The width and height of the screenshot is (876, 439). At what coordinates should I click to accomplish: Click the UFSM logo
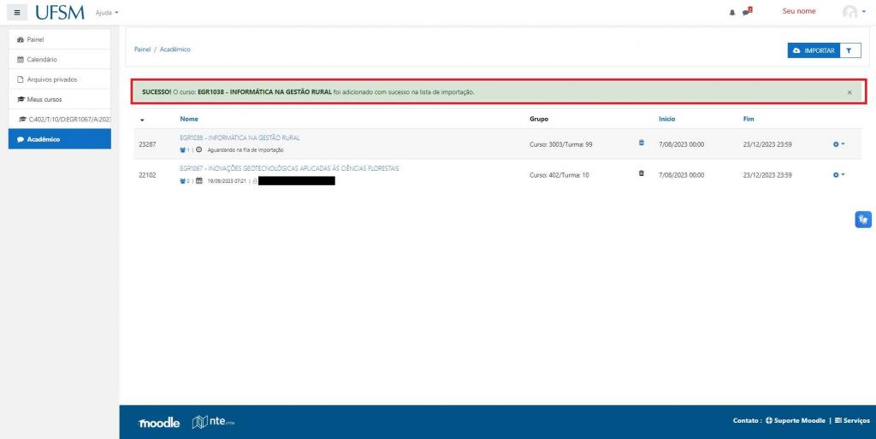[x=60, y=12]
